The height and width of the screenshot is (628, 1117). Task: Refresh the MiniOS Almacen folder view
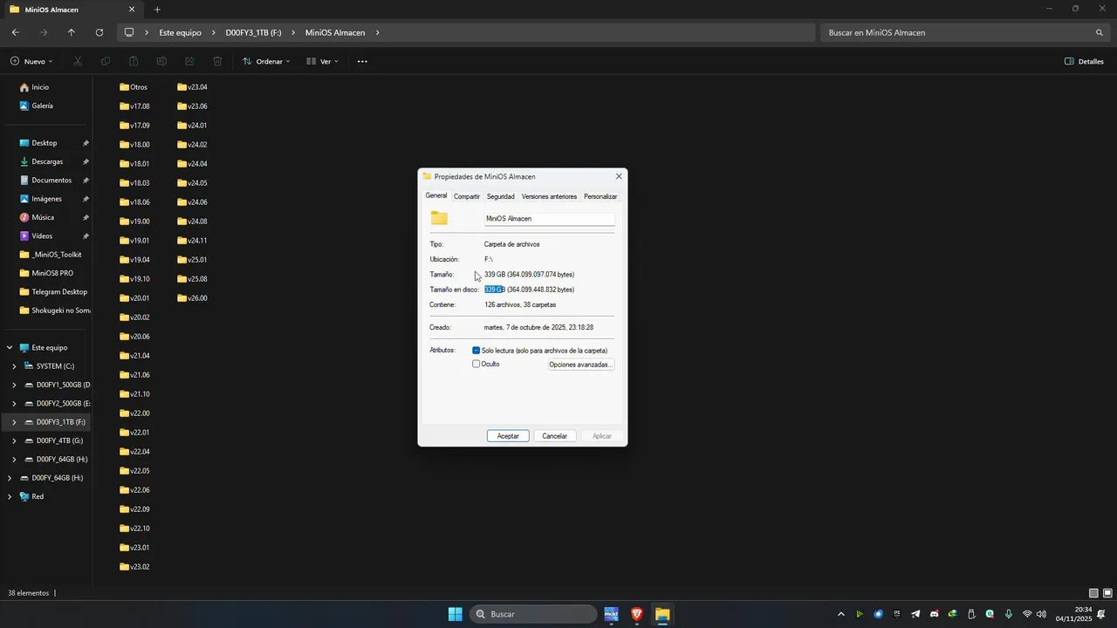pos(99,32)
